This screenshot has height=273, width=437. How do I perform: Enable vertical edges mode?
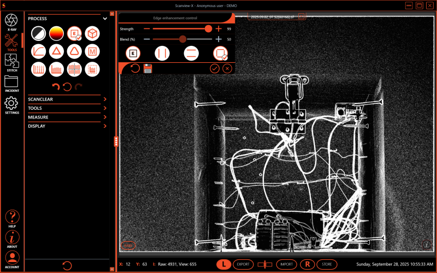pos(161,53)
